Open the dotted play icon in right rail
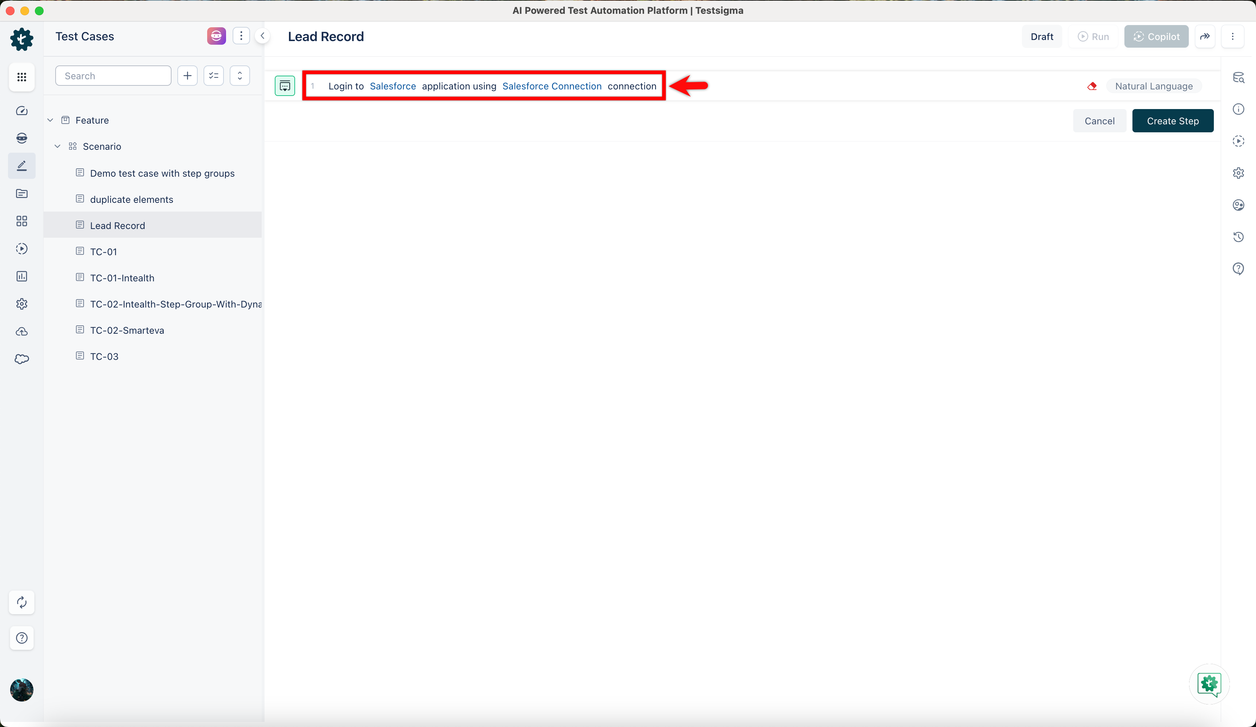This screenshot has width=1256, height=727. [x=1239, y=141]
